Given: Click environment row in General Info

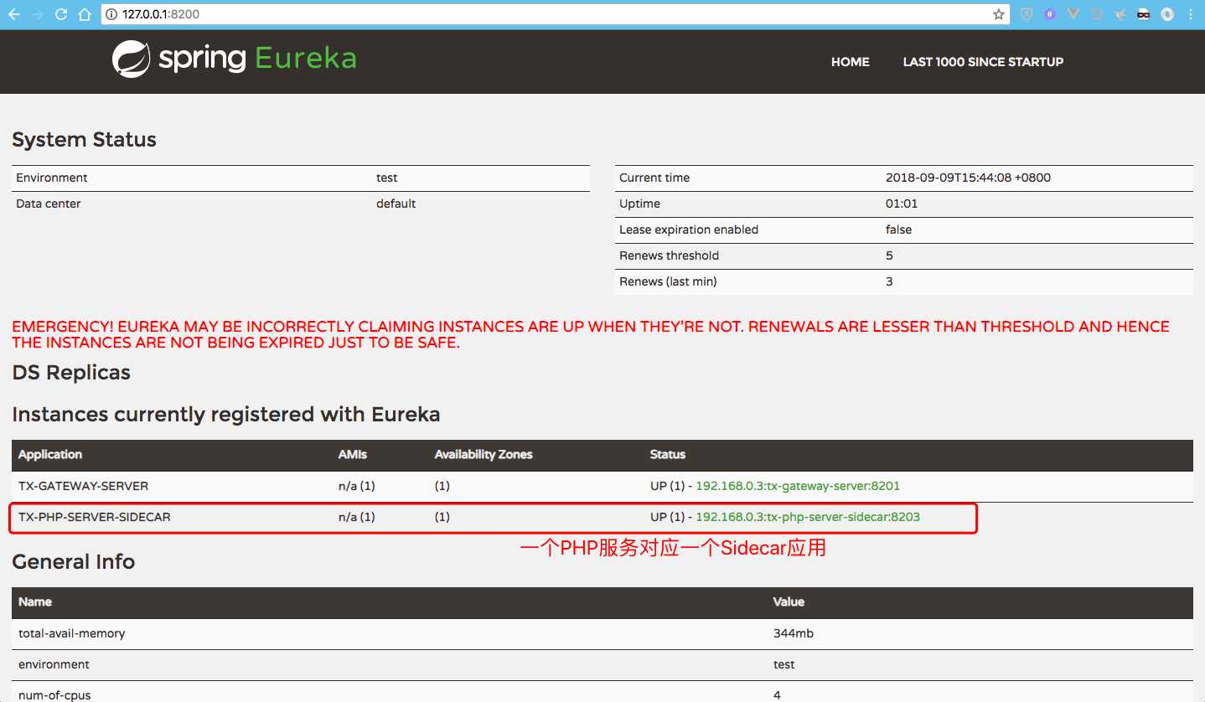Looking at the screenshot, I should pyautogui.click(x=602, y=664).
